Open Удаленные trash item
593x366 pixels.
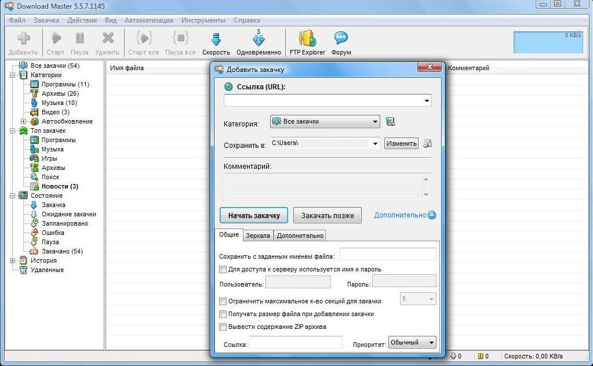tap(47, 270)
